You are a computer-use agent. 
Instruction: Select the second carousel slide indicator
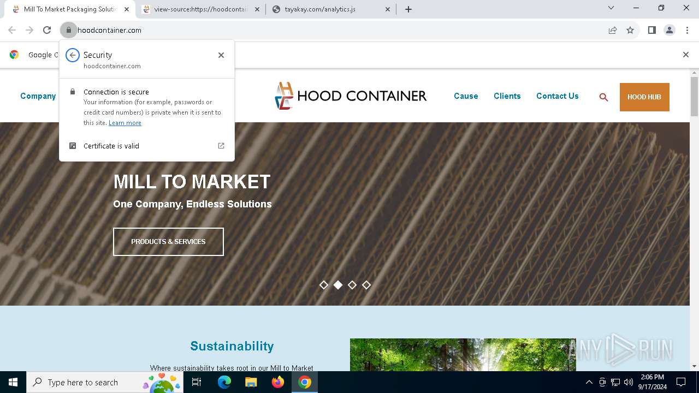(x=338, y=285)
